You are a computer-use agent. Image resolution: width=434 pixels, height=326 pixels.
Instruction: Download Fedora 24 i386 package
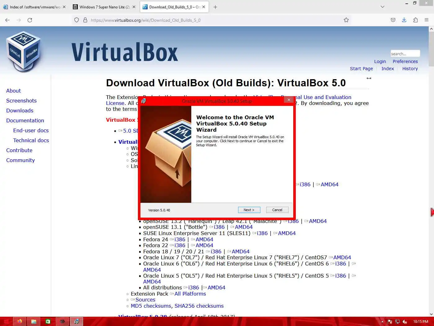pyautogui.click(x=180, y=239)
